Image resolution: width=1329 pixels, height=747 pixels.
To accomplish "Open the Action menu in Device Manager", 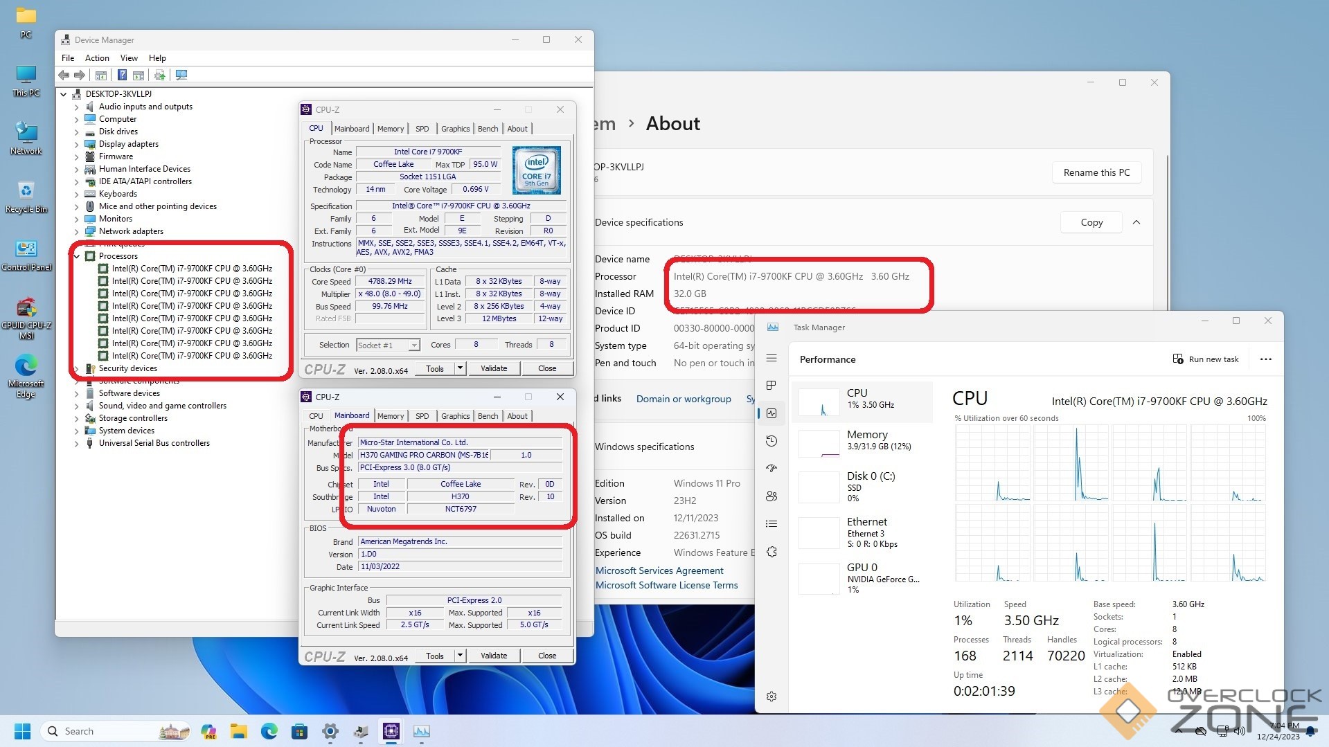I will (97, 58).
